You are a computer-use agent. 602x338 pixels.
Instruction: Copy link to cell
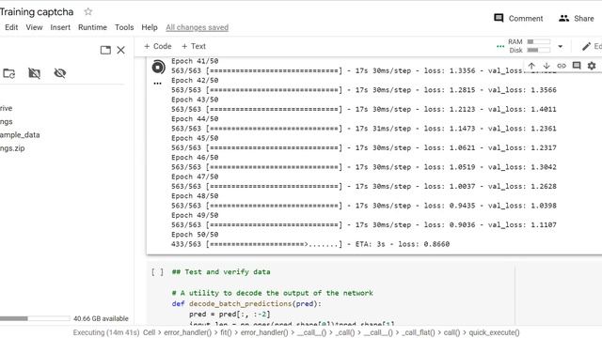(562, 66)
